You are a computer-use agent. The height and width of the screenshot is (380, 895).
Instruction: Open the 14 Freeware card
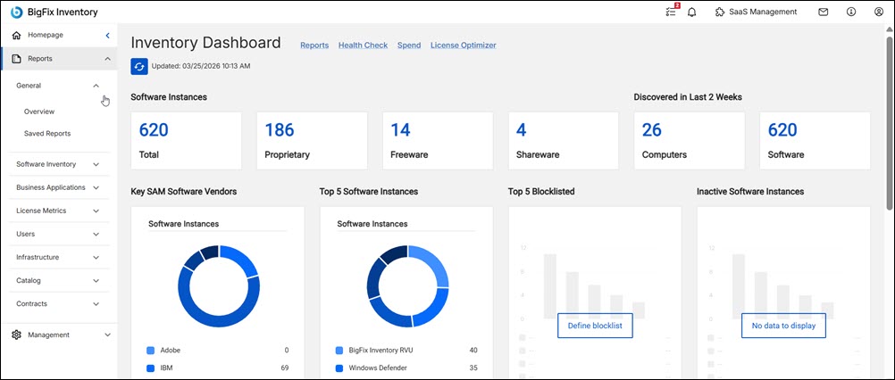click(438, 141)
